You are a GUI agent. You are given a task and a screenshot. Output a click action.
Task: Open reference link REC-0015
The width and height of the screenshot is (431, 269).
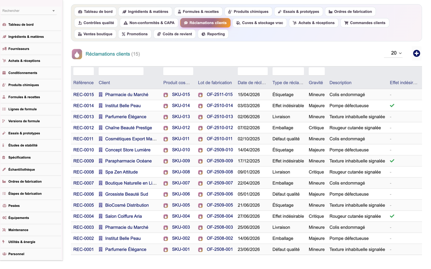(x=84, y=95)
